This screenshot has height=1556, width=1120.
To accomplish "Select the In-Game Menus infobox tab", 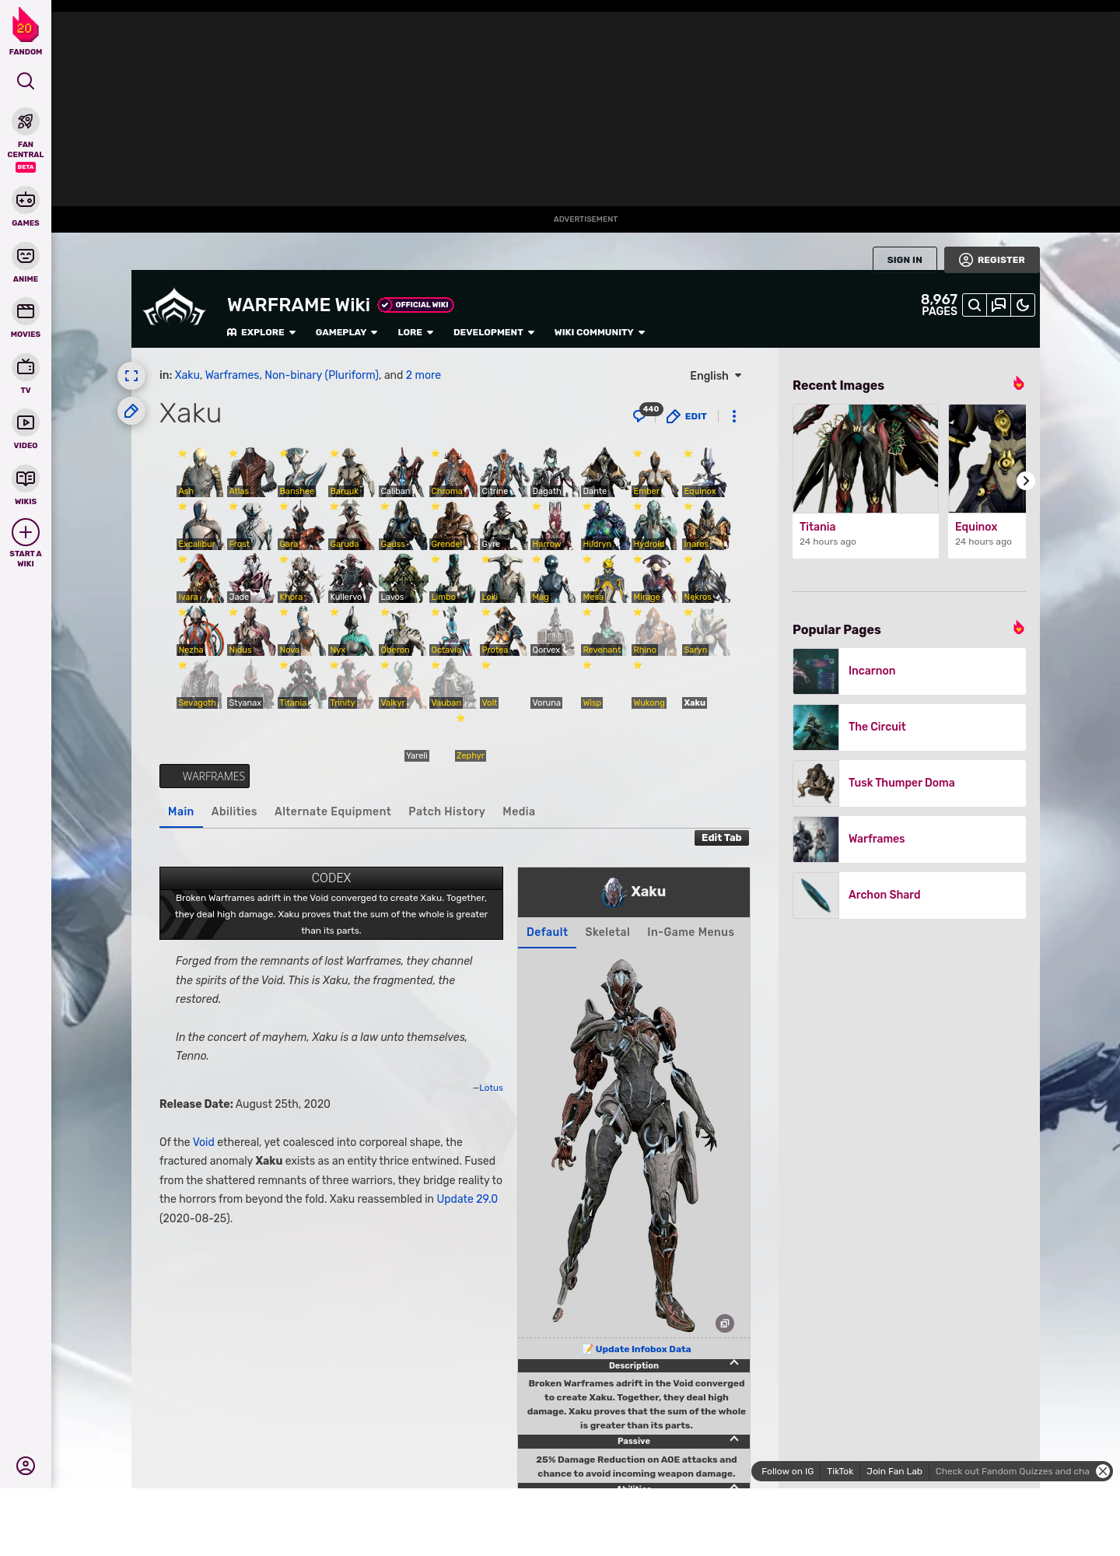I will (x=691, y=932).
